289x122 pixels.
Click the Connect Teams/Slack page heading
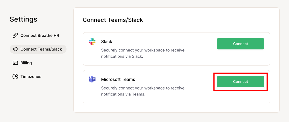click(113, 20)
